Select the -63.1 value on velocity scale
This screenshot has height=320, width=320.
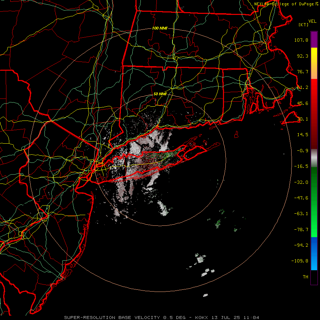[301, 214]
